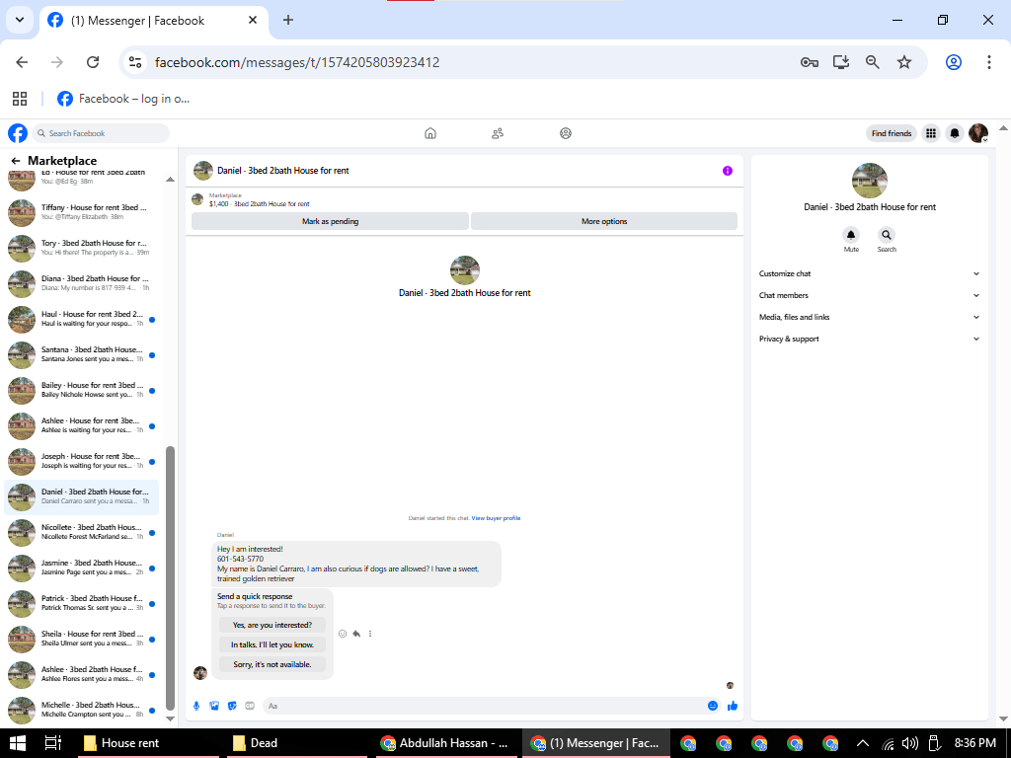1011x758 pixels.
Task: Mute this chat with the bell icon
Action: point(851,235)
